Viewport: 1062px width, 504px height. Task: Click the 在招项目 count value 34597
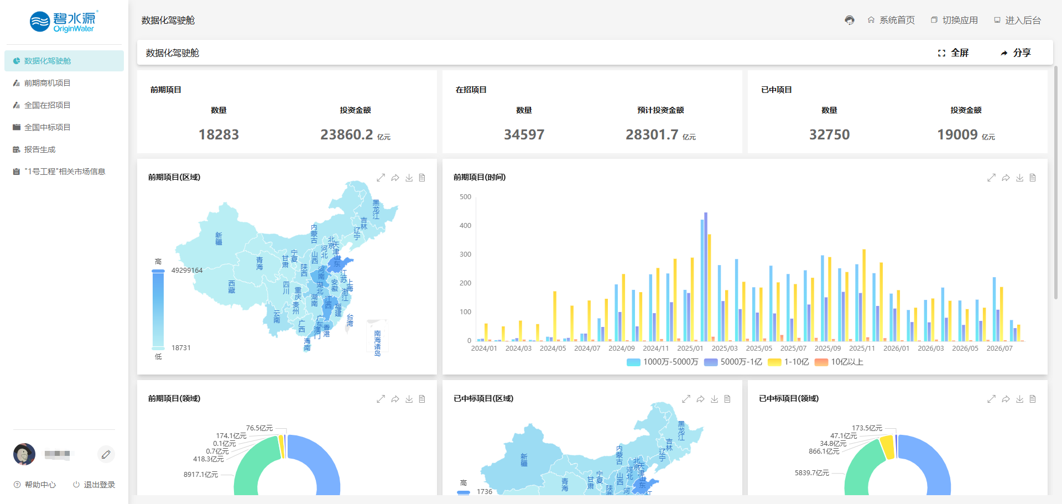(524, 134)
